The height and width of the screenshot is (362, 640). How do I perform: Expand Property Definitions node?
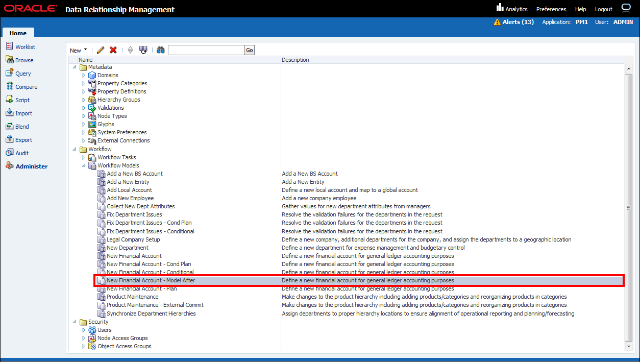(84, 91)
